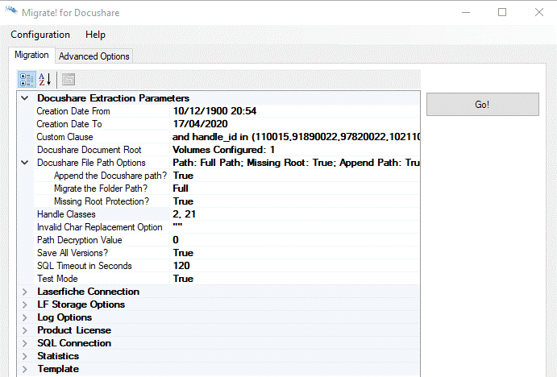Select the Creation Date From label

pos(73,111)
